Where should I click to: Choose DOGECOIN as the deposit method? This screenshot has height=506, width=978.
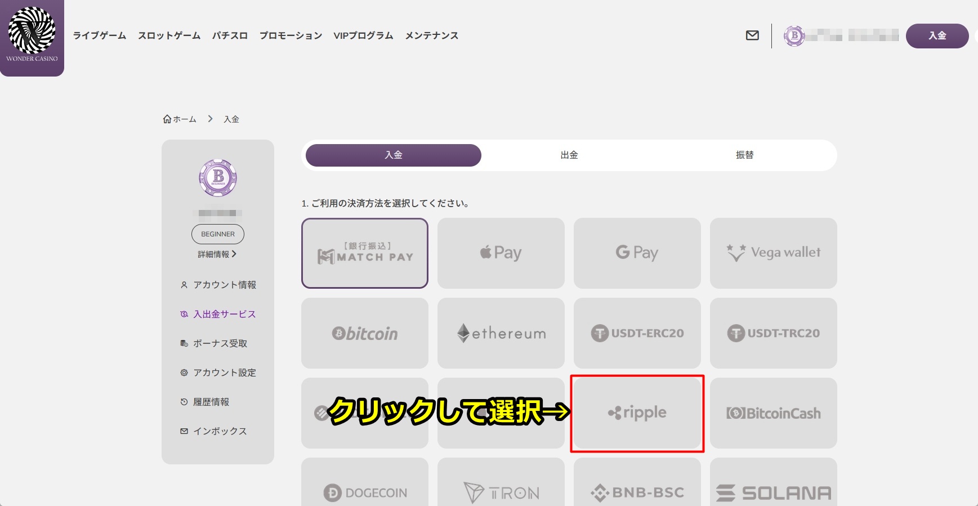[365, 482]
